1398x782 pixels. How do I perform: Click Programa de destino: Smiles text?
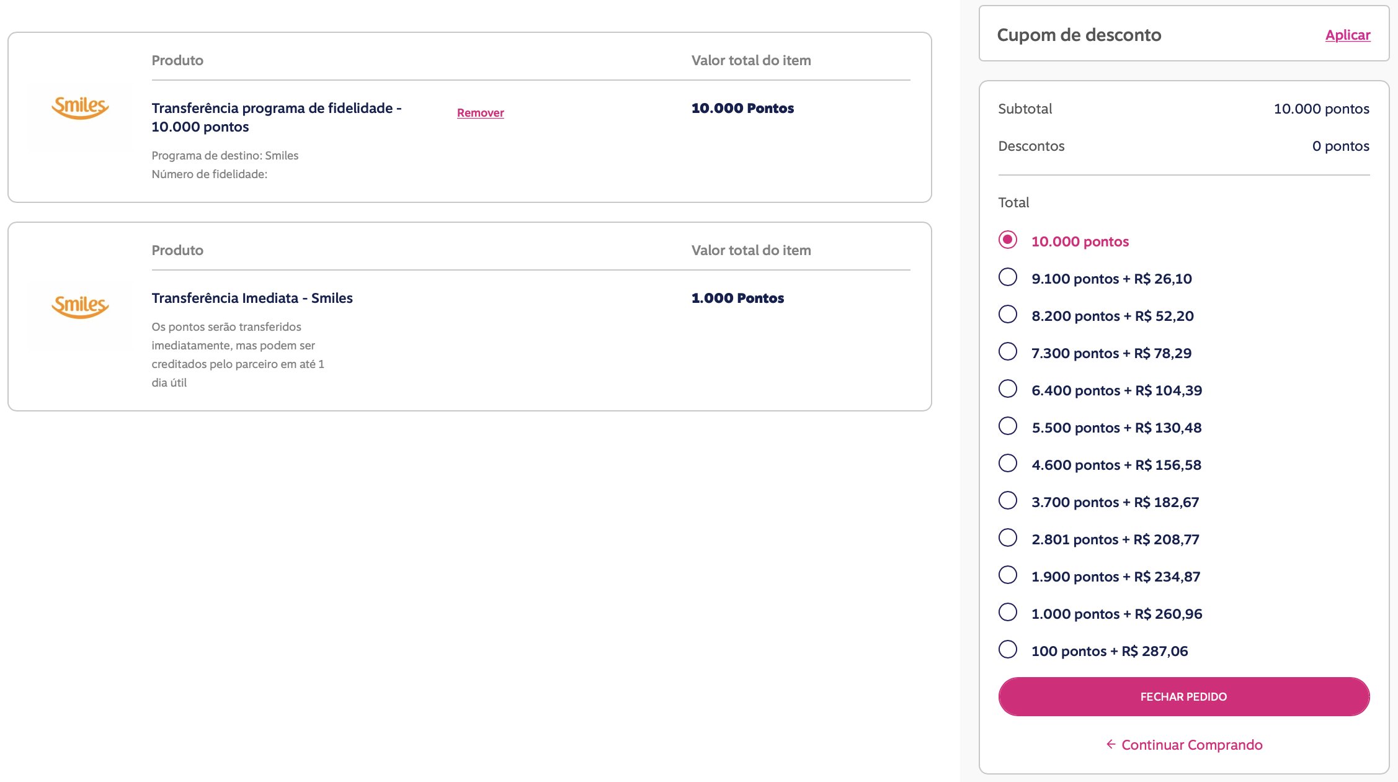tap(225, 155)
